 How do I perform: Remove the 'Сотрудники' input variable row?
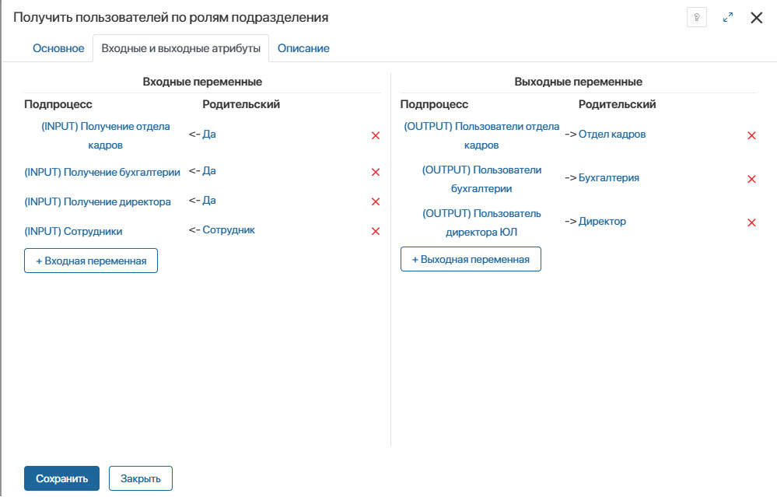(376, 231)
